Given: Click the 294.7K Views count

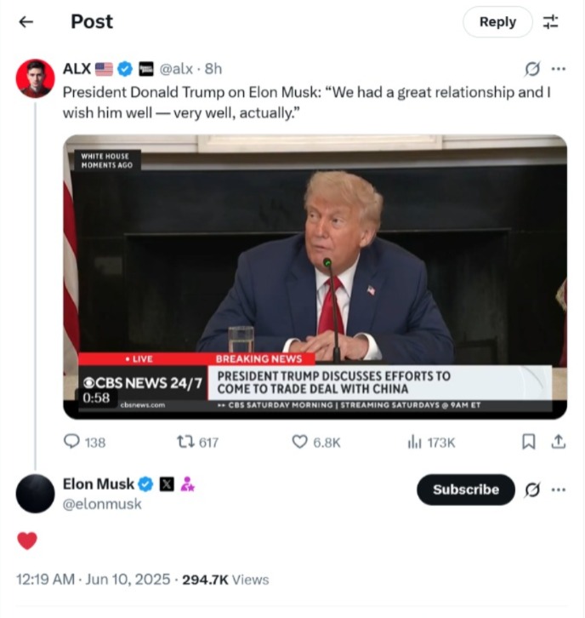Looking at the screenshot, I should [225, 580].
